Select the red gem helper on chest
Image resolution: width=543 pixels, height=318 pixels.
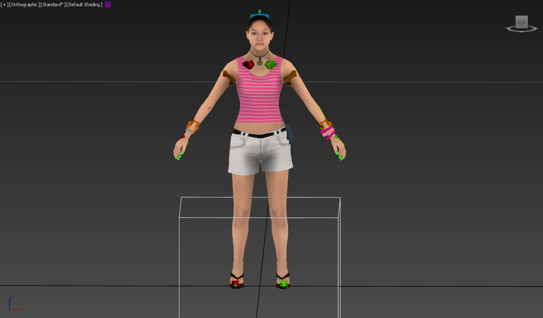[248, 64]
